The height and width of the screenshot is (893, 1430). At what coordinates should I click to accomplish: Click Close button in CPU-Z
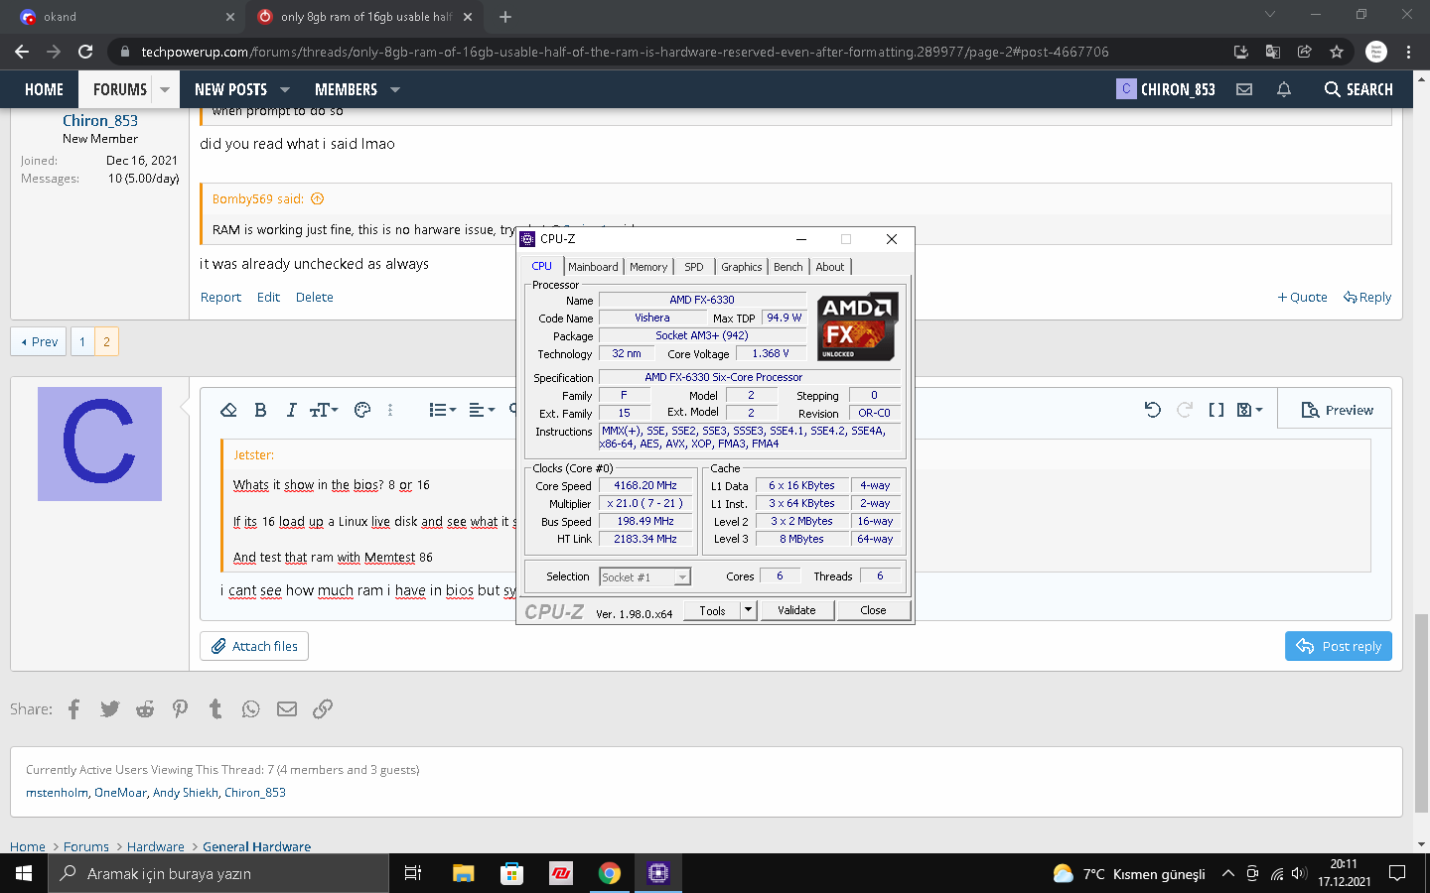[874, 610]
